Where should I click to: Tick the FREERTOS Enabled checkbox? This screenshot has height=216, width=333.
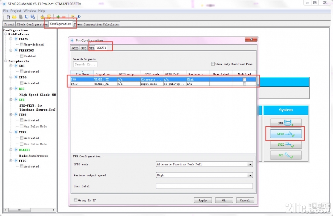coord(22,56)
